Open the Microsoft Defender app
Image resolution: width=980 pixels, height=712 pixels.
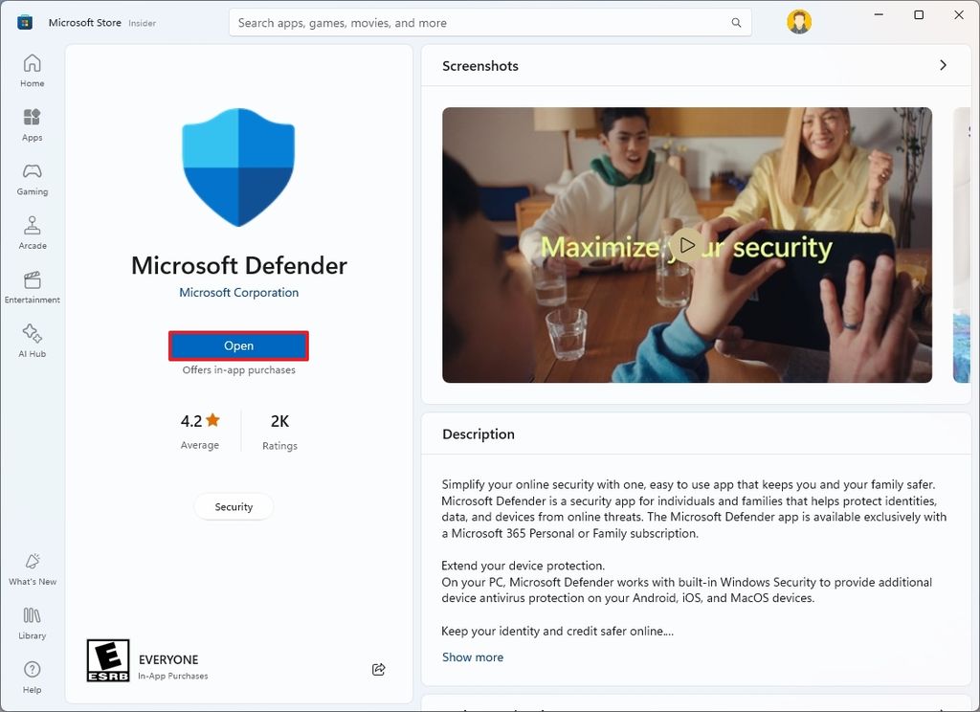pyautogui.click(x=238, y=345)
